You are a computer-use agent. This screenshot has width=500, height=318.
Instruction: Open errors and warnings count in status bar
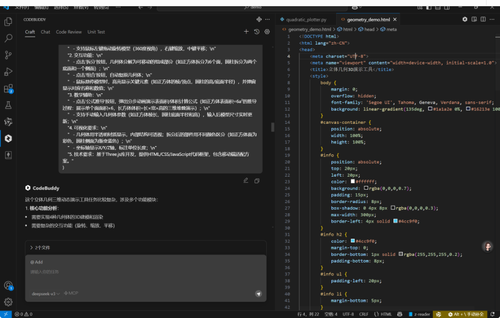[24, 314]
